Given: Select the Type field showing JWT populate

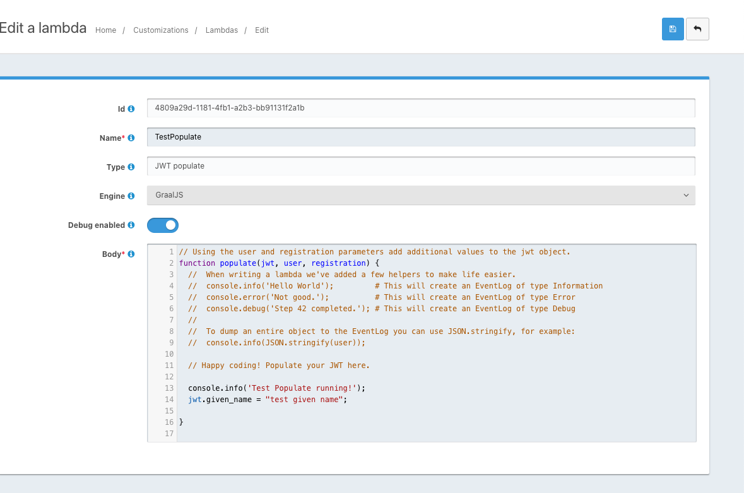Looking at the screenshot, I should (x=421, y=166).
